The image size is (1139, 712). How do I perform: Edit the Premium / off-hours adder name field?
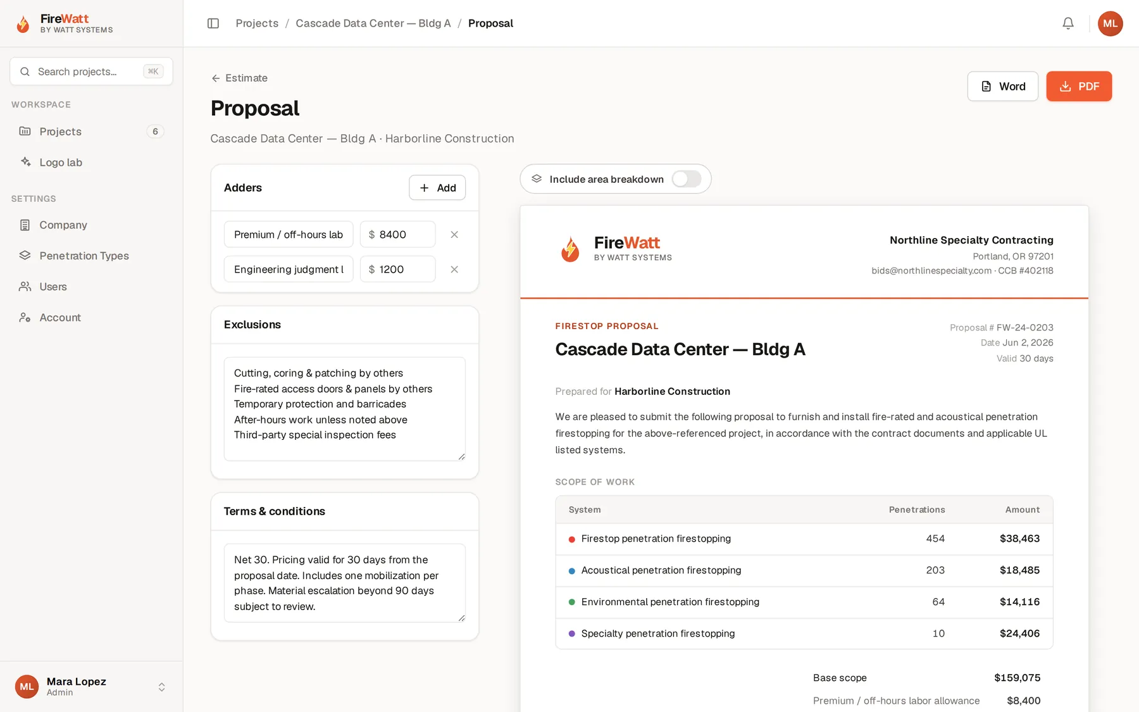pos(289,235)
